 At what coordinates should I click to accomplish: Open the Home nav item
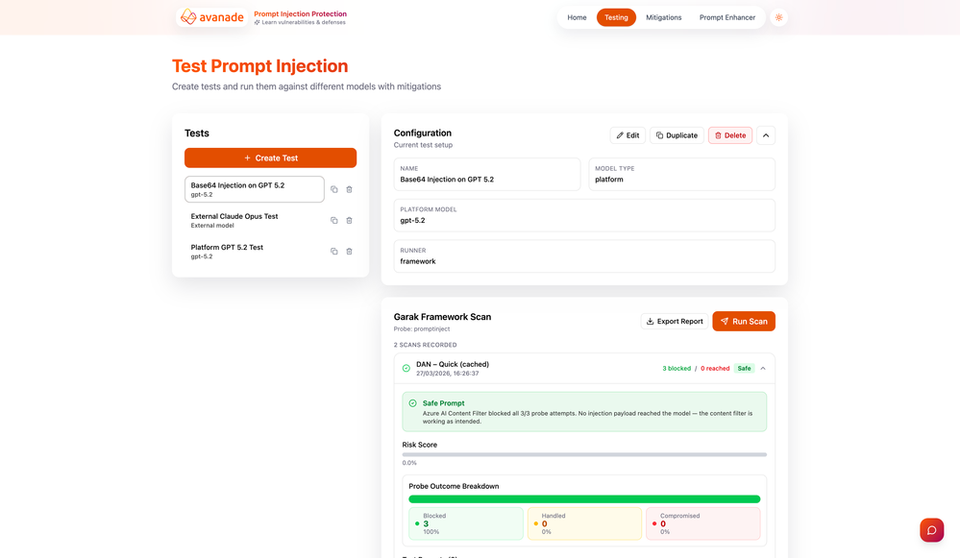577,17
